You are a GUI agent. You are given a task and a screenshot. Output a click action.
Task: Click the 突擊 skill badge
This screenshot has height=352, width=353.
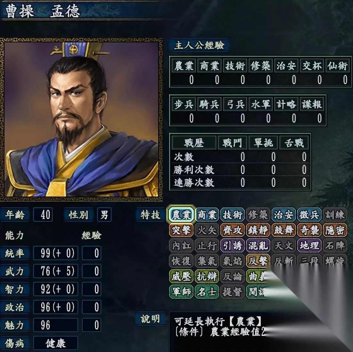pyautogui.click(x=181, y=230)
